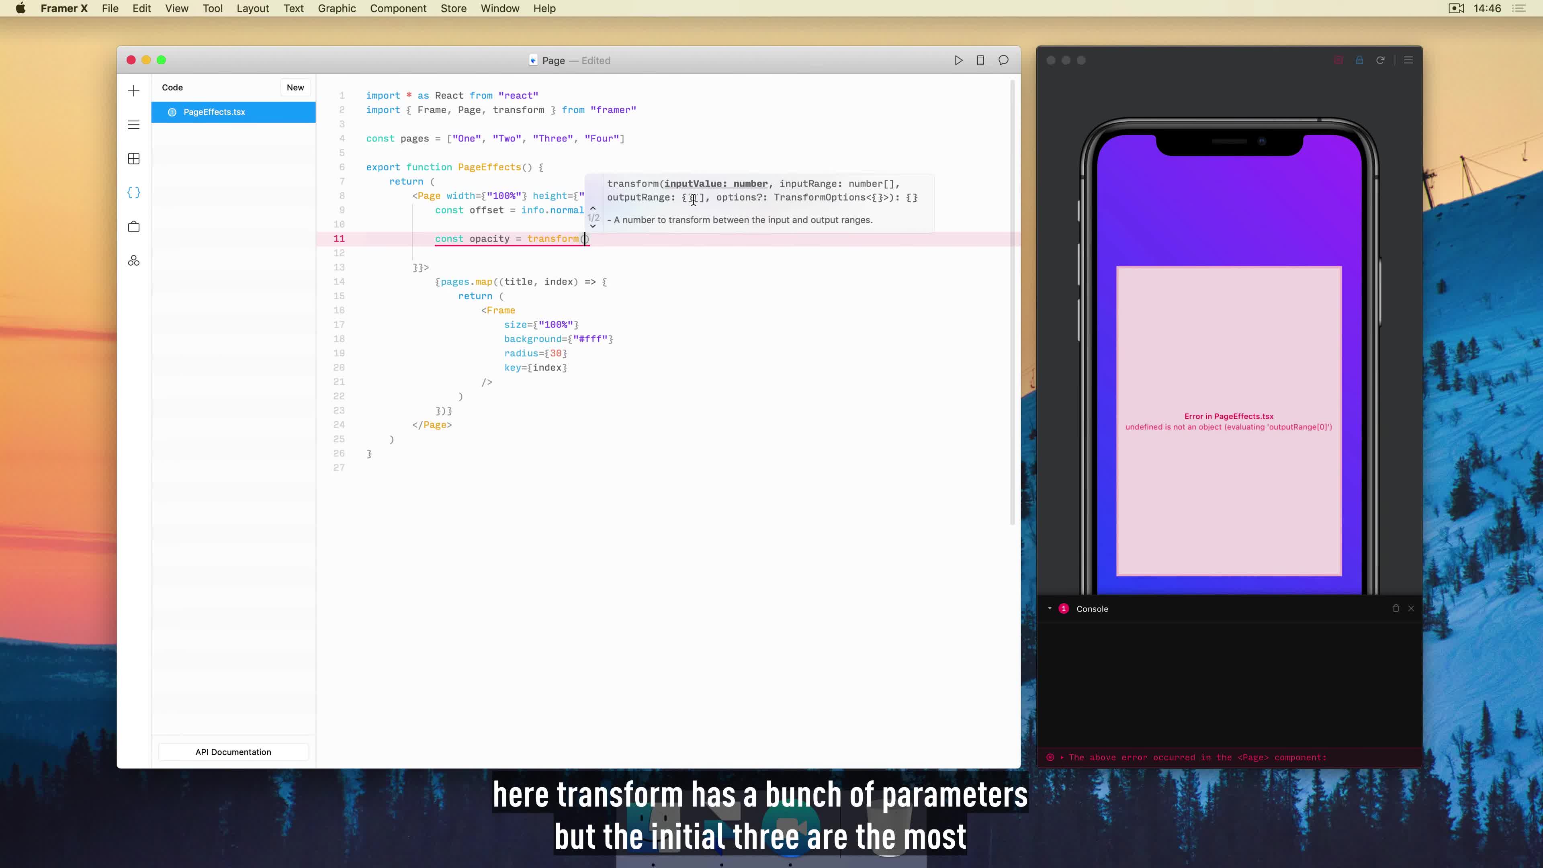Open the Text menu
1543x868 pixels.
pyautogui.click(x=293, y=8)
